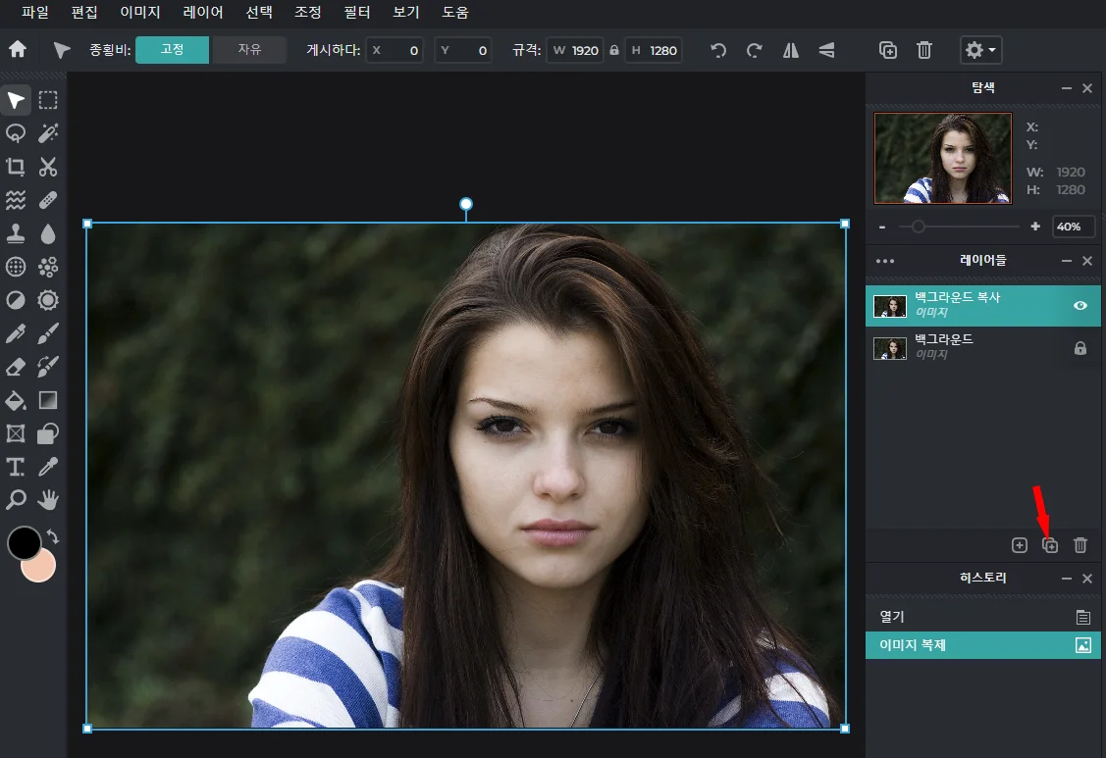
Task: Open the 편집 menu
Action: click(x=84, y=12)
